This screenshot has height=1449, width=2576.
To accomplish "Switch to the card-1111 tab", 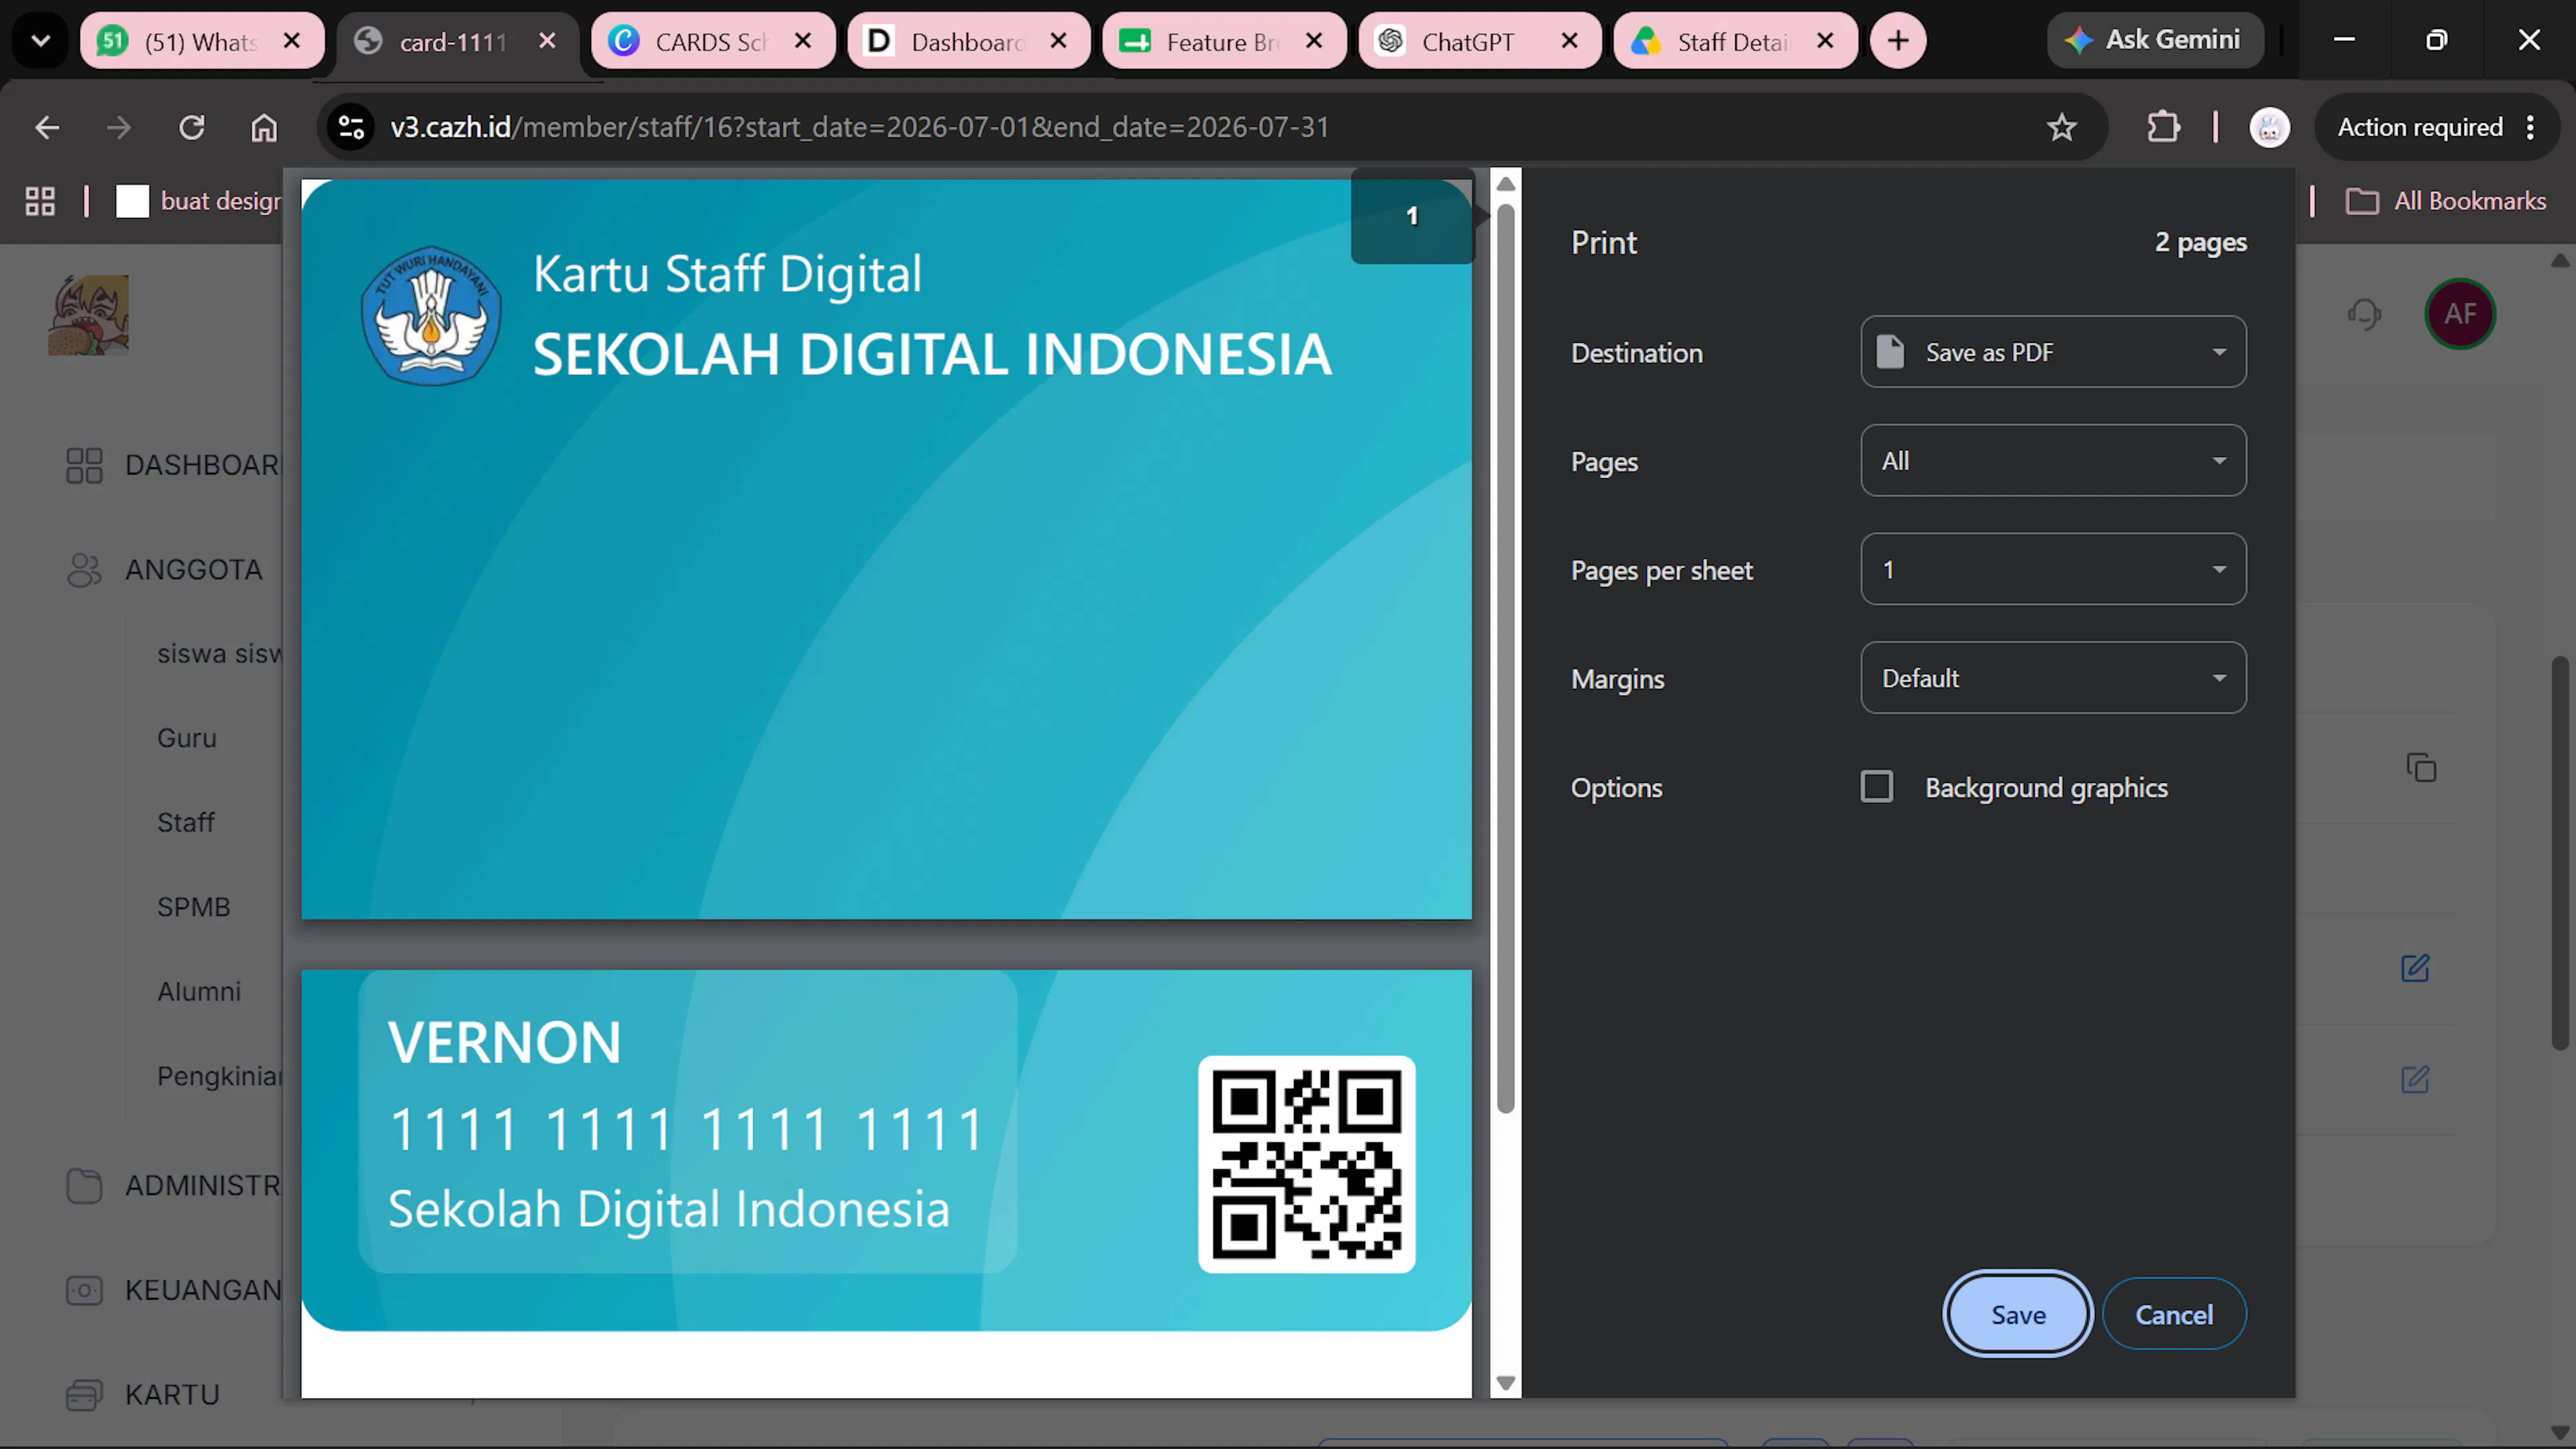I will [458, 41].
